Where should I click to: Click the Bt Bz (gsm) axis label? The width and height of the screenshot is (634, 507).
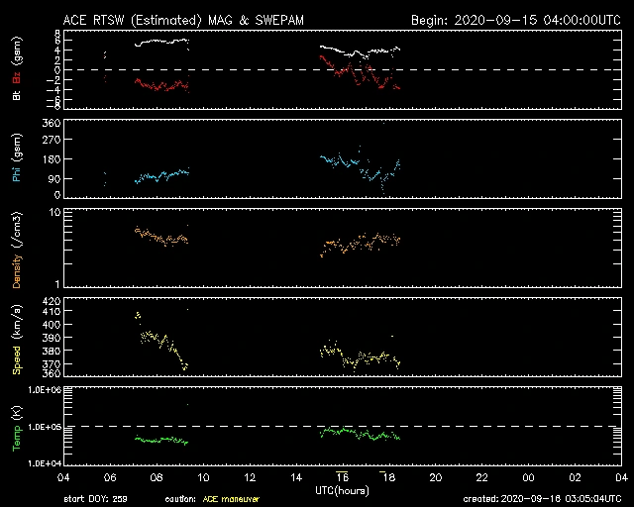[17, 68]
